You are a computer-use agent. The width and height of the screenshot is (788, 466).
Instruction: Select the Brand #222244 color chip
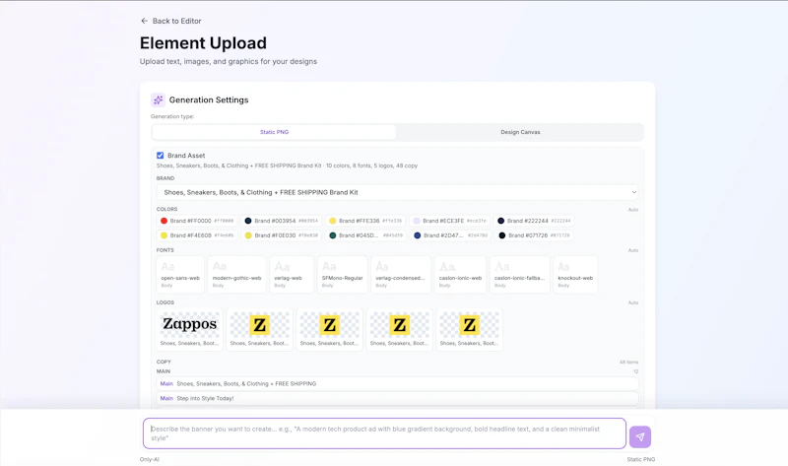[534, 221]
